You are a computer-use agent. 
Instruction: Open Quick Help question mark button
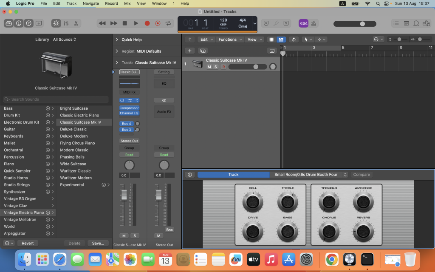(x=28, y=23)
